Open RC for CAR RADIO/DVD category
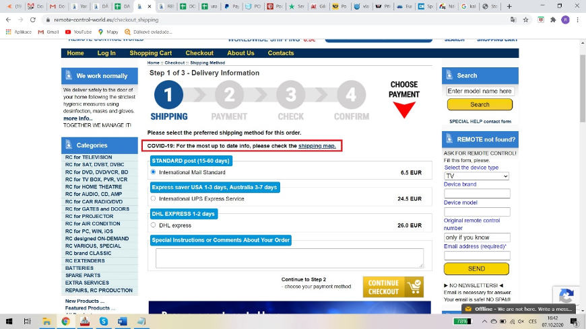Image resolution: width=586 pixels, height=329 pixels. [94, 202]
